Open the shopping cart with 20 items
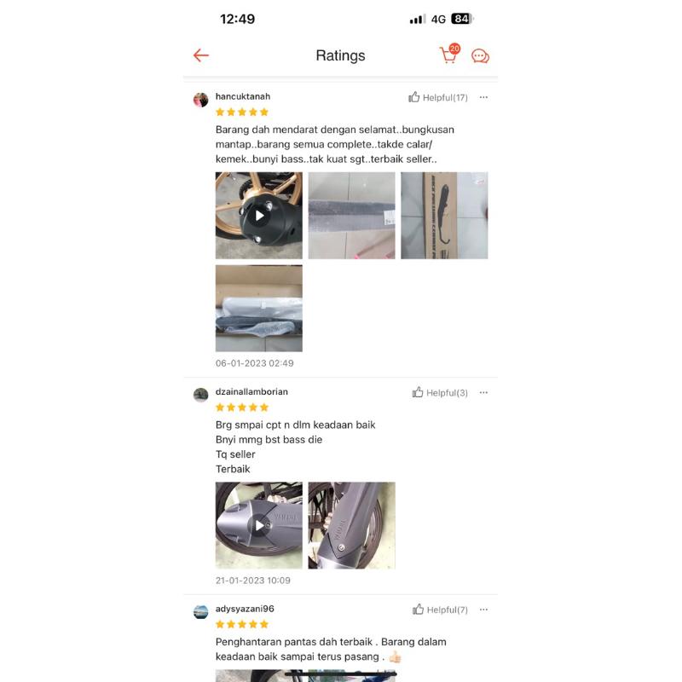 point(449,54)
